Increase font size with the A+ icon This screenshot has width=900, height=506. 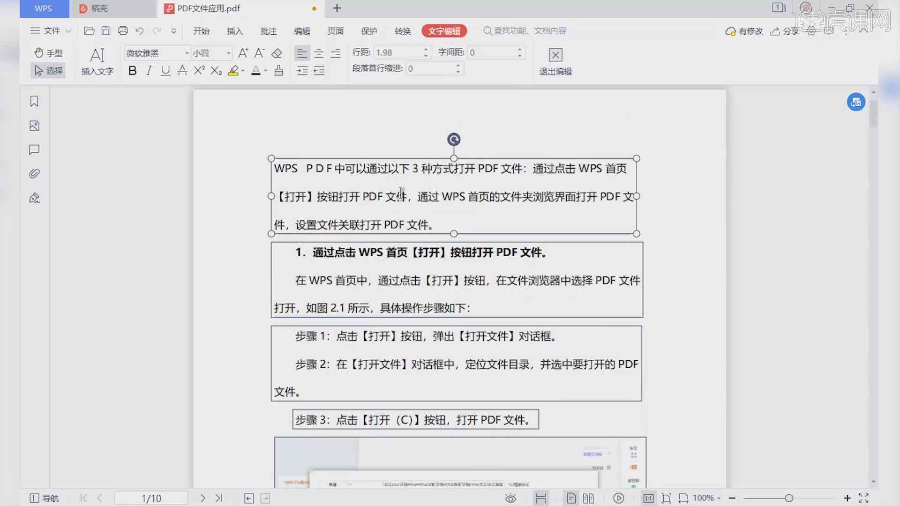tap(243, 53)
